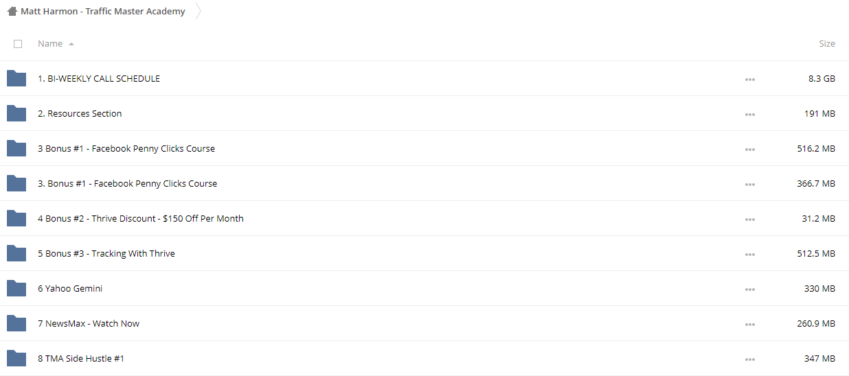Open Matt Harmon - Traffic Master Academy breadcrumb

click(x=103, y=11)
